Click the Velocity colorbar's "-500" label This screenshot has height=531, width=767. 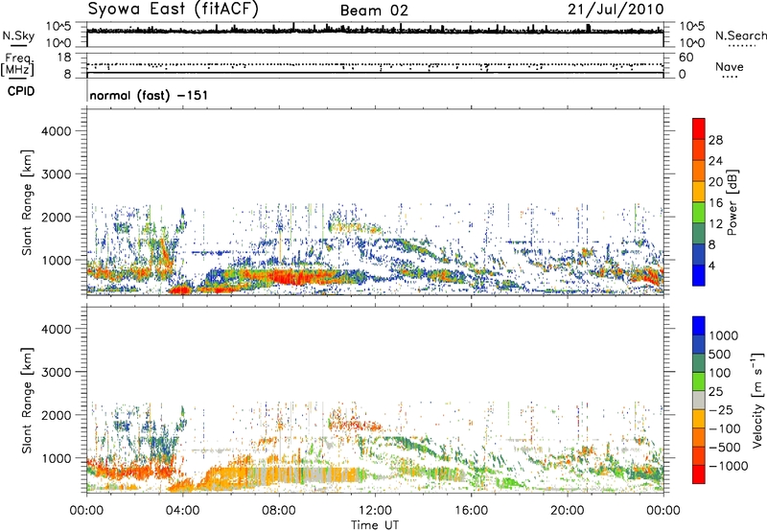click(x=725, y=448)
